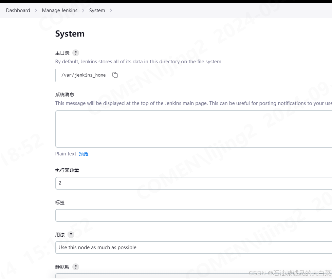Edit the 执行器数量 field
Viewport: 332px width, 279px height.
pos(193,183)
